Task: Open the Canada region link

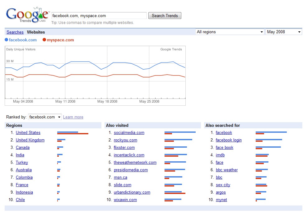Action: pyautogui.click(x=23, y=147)
